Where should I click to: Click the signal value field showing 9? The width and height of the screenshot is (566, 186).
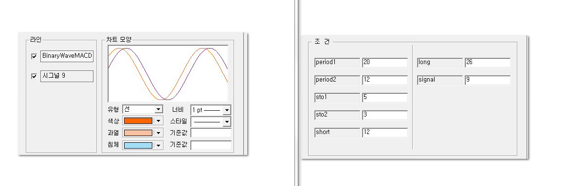488,80
